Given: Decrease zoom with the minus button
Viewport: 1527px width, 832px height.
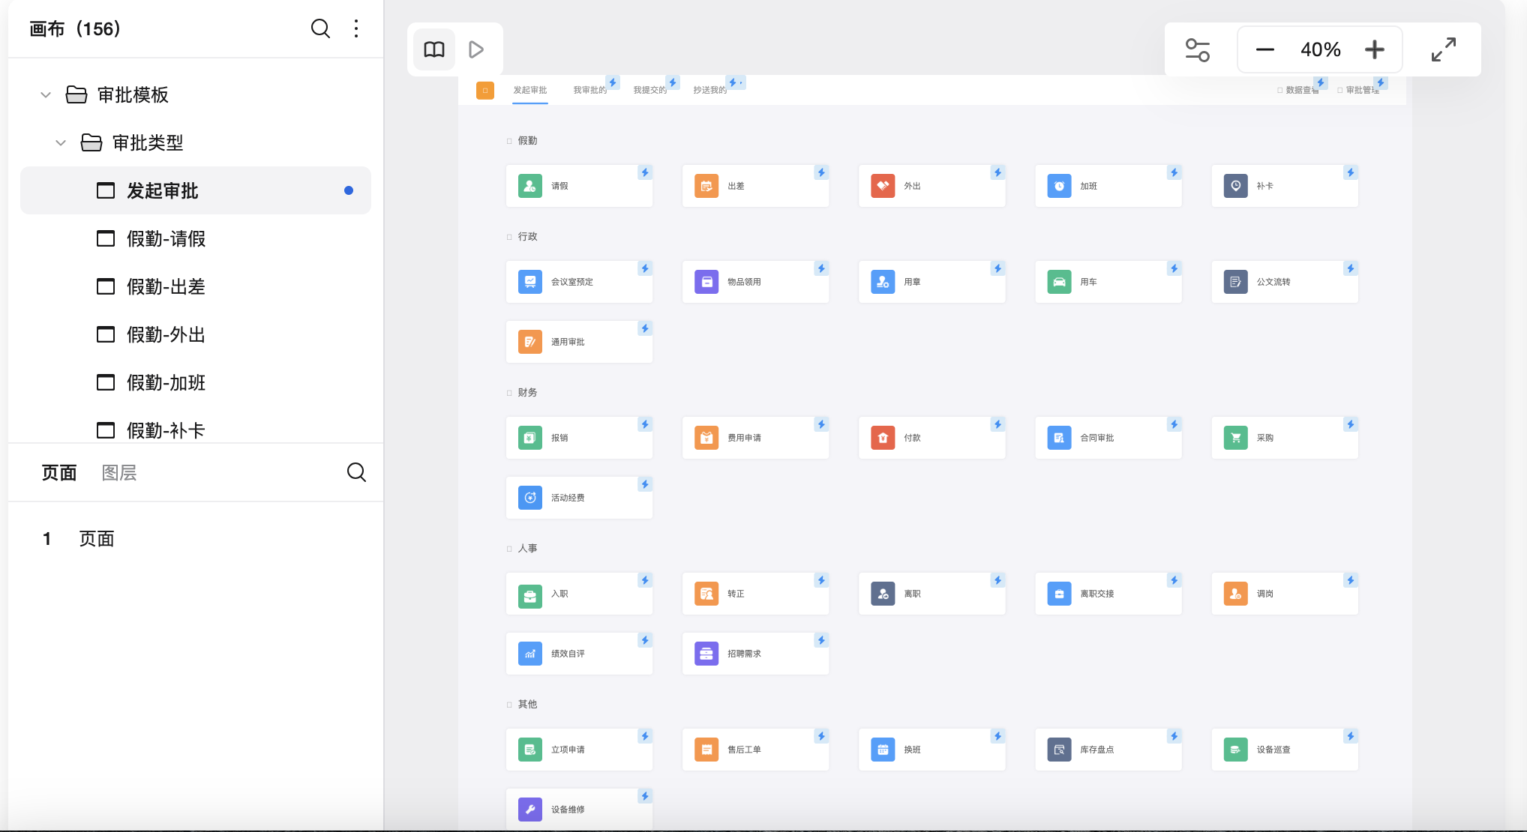Looking at the screenshot, I should tap(1265, 50).
